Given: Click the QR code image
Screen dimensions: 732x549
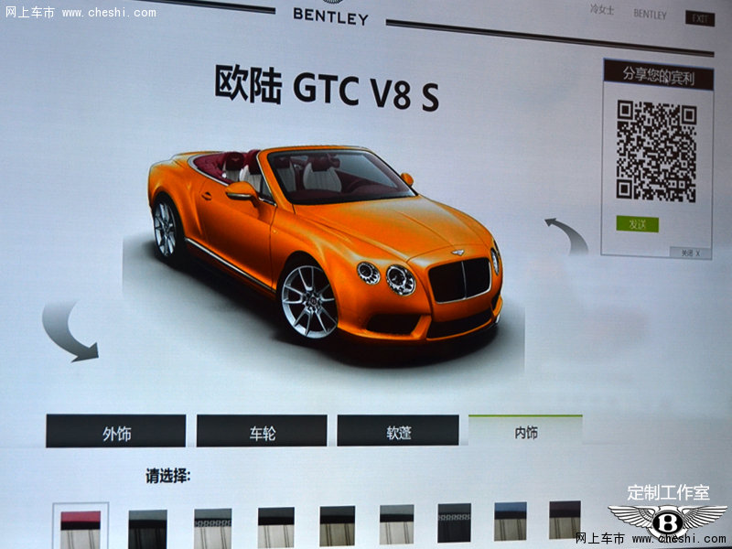Looking at the screenshot, I should (656, 151).
